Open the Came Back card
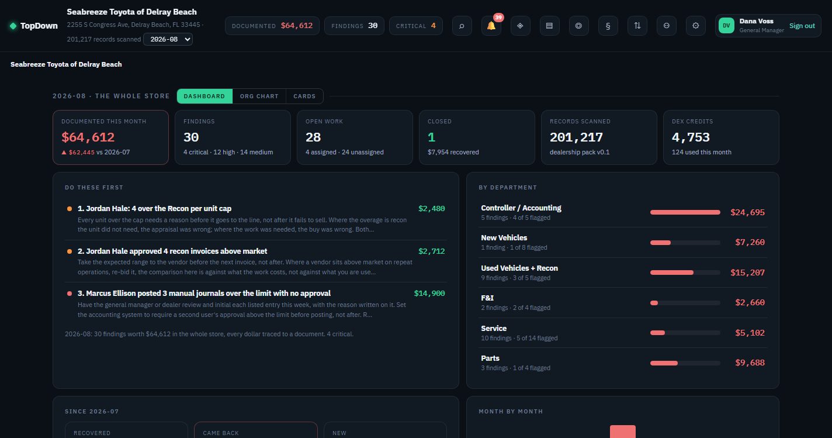832x438 pixels. 256,430
